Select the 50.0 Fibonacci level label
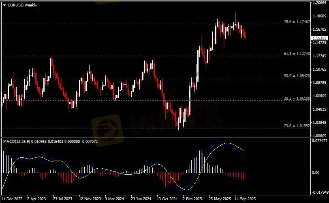Viewport: 329px width, 203px height. [298, 75]
